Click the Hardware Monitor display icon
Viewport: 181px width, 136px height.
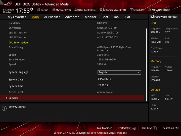(x=152, y=17)
